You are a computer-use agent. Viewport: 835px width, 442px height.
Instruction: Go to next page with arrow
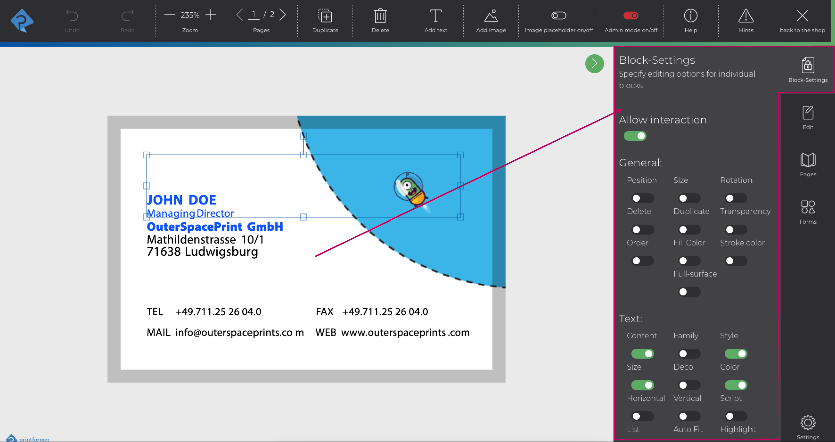pyautogui.click(x=283, y=15)
